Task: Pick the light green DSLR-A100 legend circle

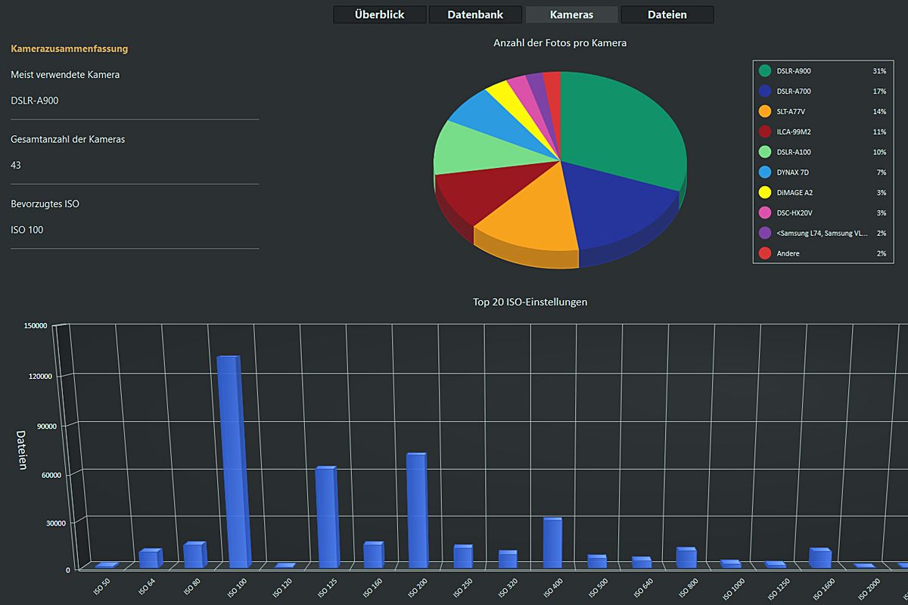Action: pos(765,152)
